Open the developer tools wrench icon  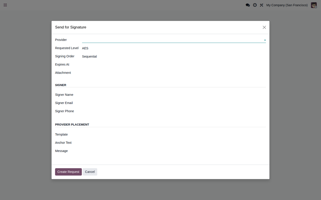pos(262,5)
